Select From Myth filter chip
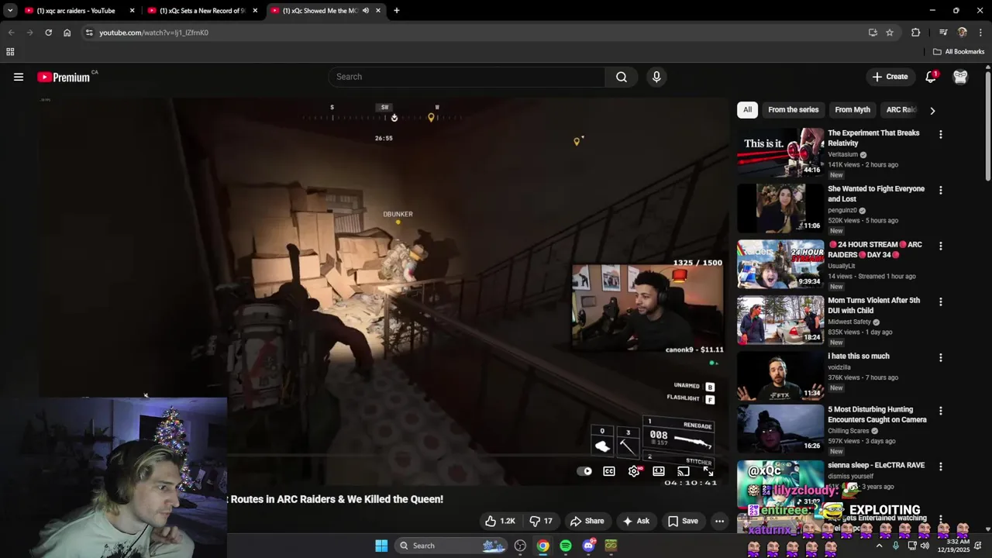The image size is (992, 558). coord(852,110)
